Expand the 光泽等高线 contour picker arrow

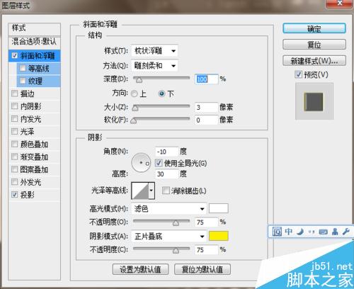click(152, 191)
